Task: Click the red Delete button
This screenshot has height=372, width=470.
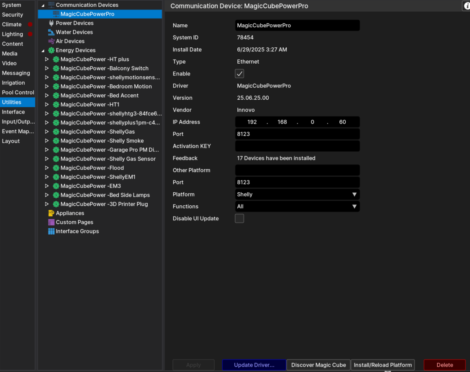Action: coord(444,365)
